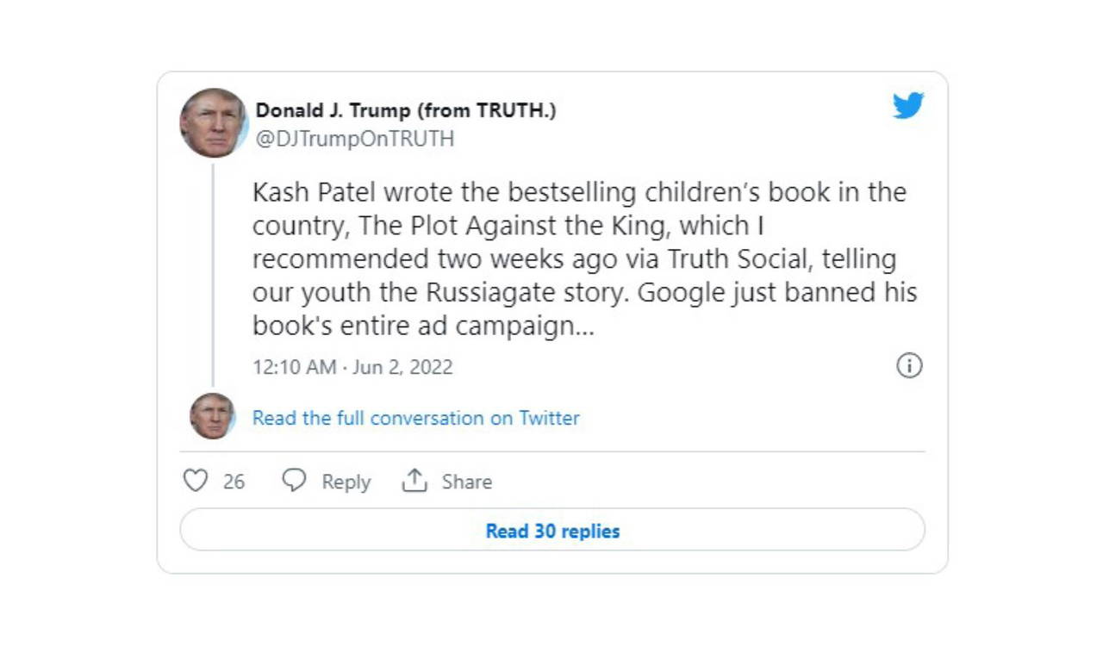This screenshot has width=1103, height=653.
Task: Click the share arrow icon
Action: [414, 481]
